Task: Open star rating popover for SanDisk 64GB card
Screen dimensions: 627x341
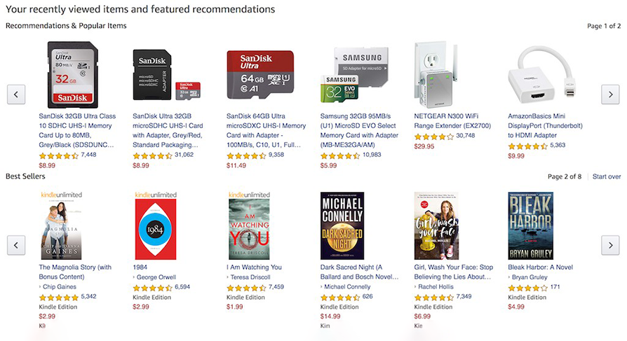Action: (245, 155)
